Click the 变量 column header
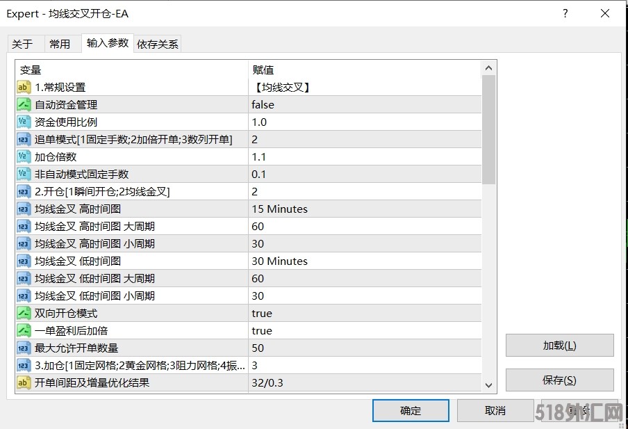 [x=132, y=70]
